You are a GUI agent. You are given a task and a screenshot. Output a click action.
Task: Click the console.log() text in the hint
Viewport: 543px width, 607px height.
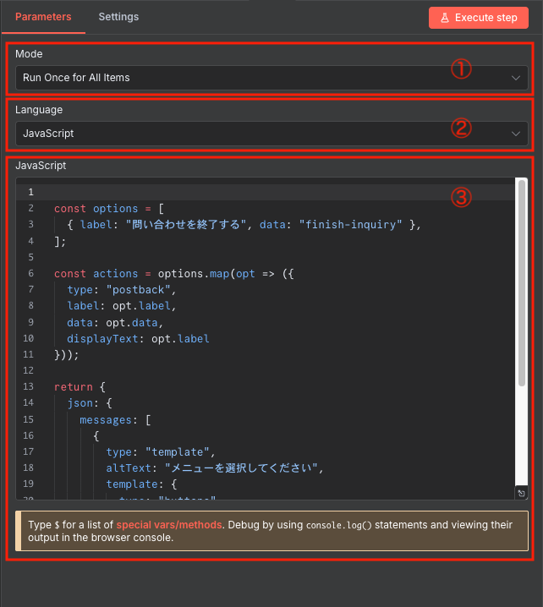coord(339,525)
